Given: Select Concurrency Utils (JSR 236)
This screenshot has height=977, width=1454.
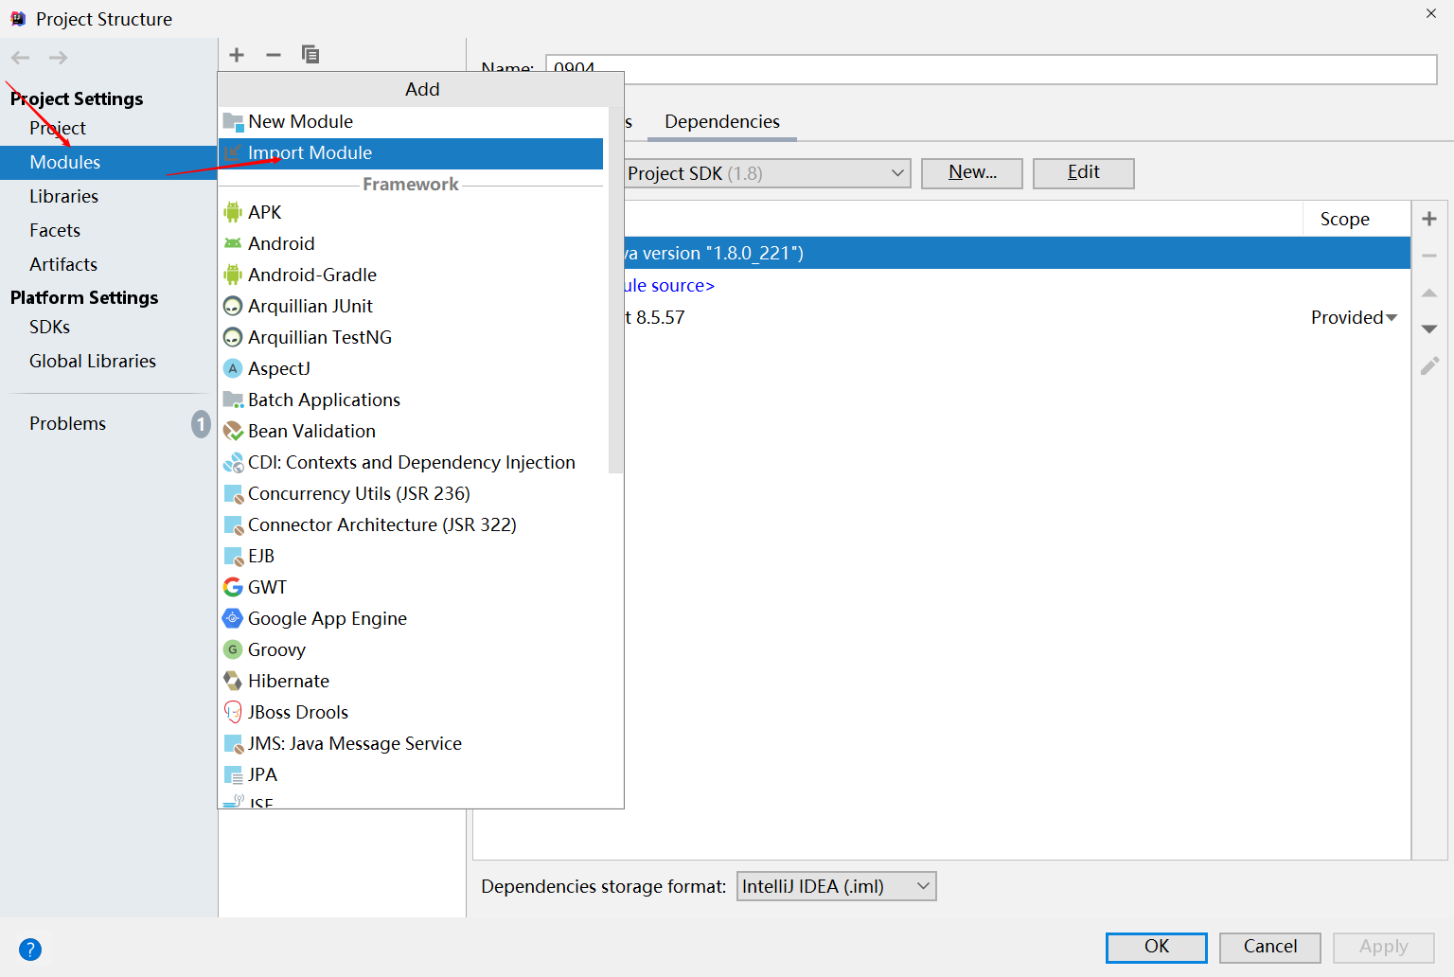Looking at the screenshot, I should (x=411, y=493).
